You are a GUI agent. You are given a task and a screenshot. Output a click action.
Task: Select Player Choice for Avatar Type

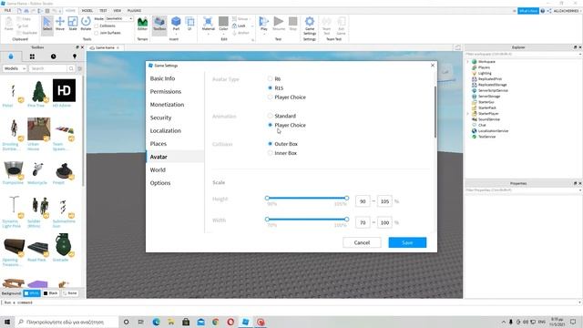pos(271,97)
